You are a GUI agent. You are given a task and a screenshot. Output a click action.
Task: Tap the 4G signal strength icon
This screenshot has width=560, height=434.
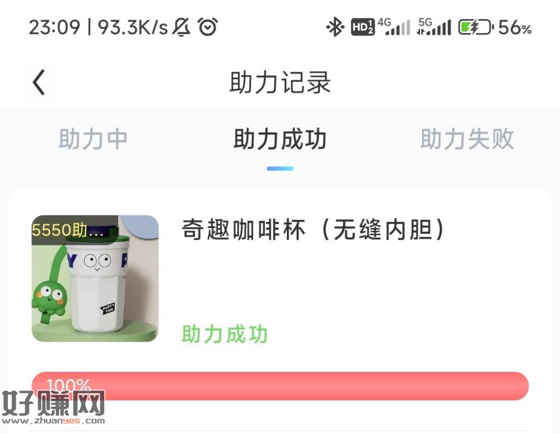(394, 27)
